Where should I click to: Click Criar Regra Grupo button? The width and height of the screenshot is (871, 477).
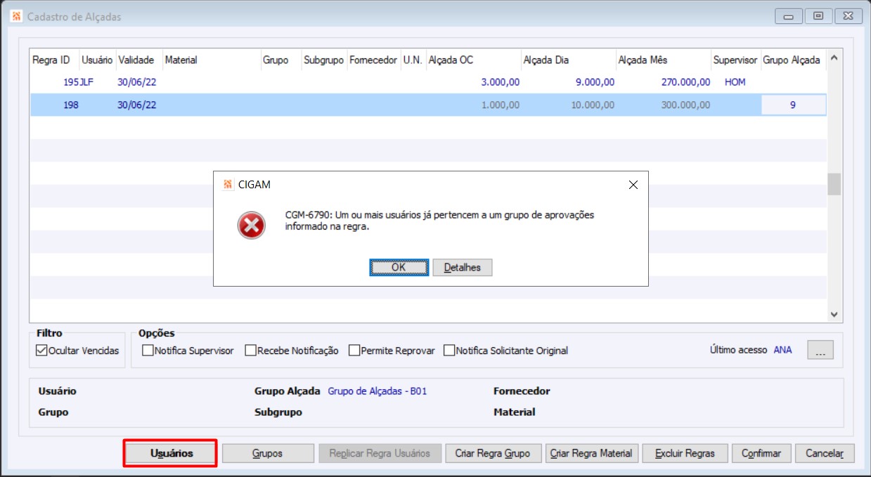[493, 453]
